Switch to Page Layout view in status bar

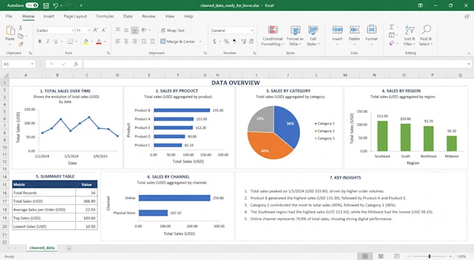pyautogui.click(x=381, y=257)
